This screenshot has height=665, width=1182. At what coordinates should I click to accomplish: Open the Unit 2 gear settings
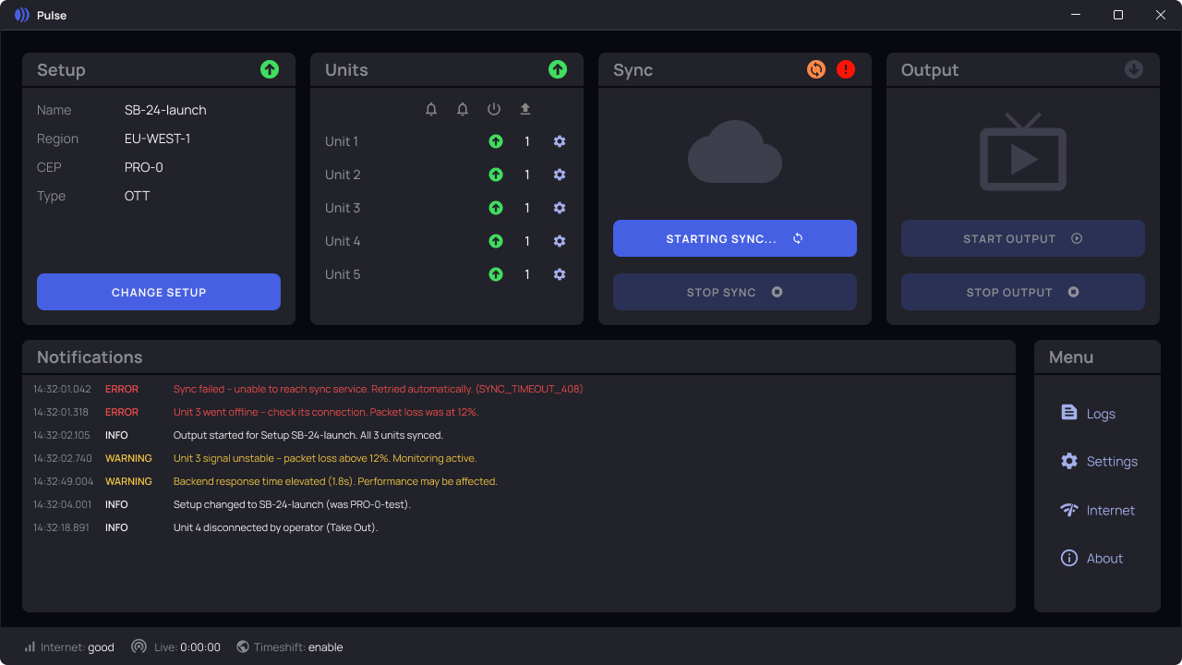tap(560, 175)
